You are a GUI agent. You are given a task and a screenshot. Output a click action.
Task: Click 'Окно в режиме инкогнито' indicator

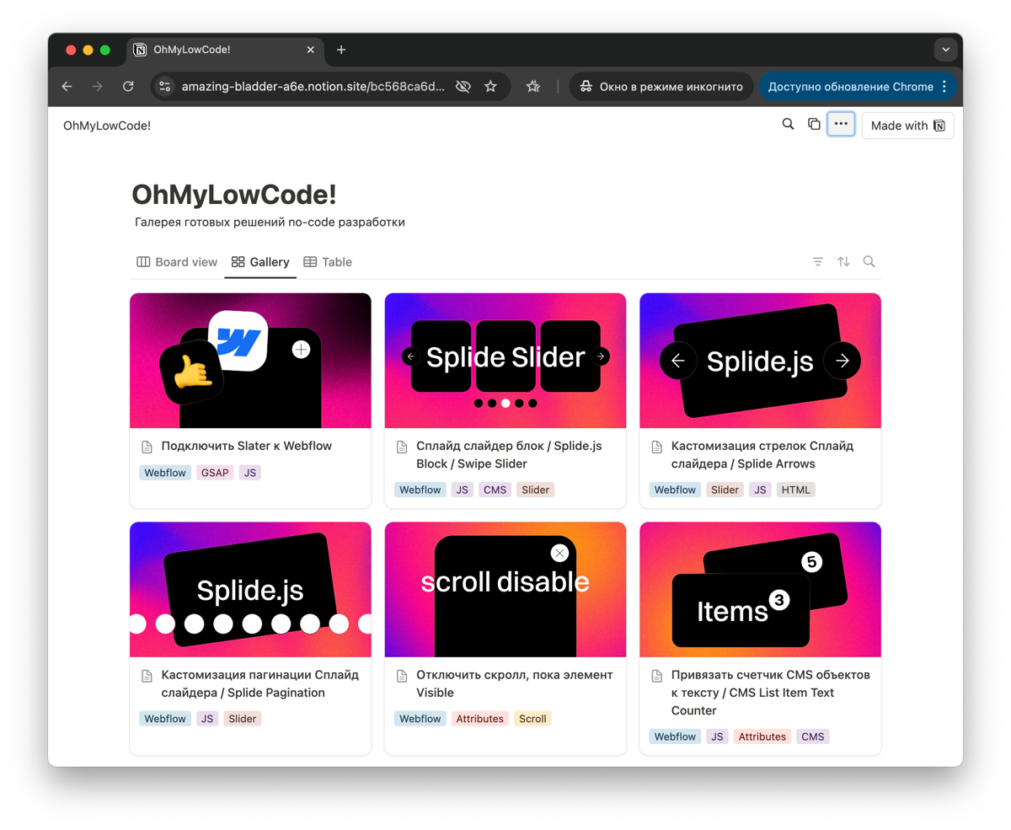(661, 87)
